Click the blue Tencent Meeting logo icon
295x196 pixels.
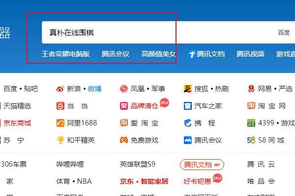coord(188,140)
